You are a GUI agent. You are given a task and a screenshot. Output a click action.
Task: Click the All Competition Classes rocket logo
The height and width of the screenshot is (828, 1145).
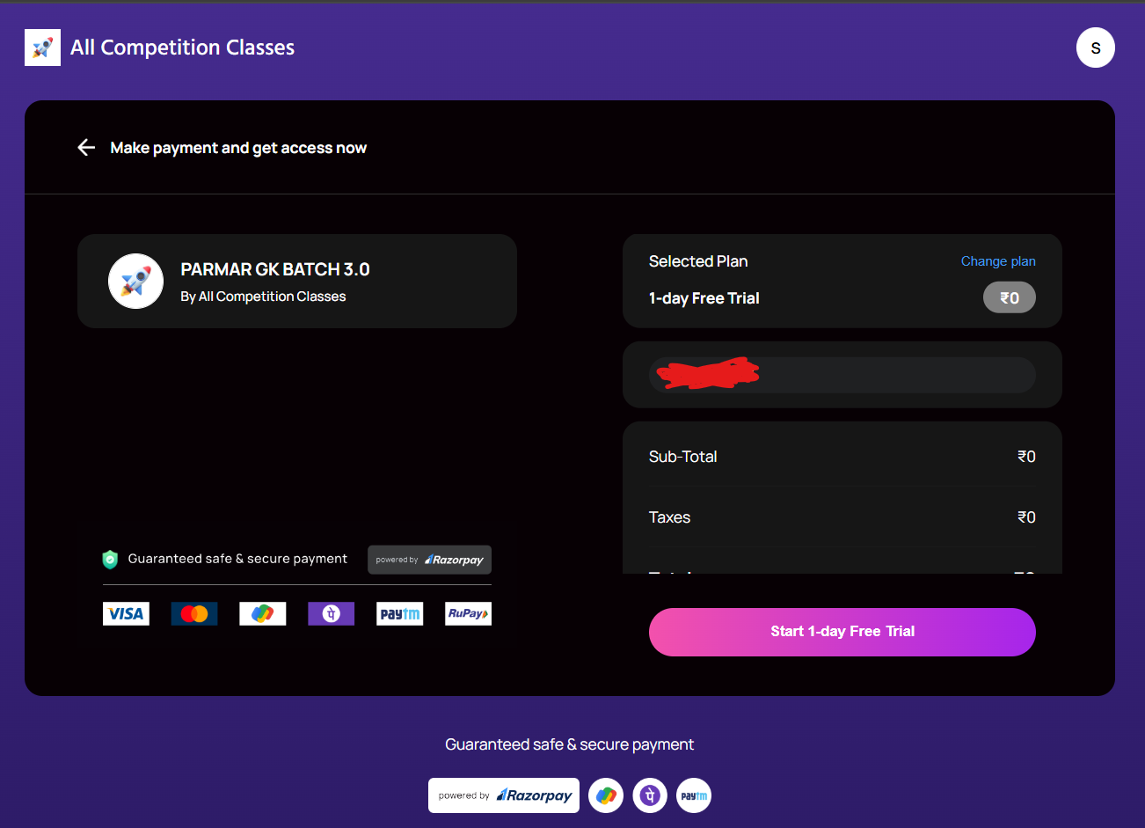tap(42, 47)
